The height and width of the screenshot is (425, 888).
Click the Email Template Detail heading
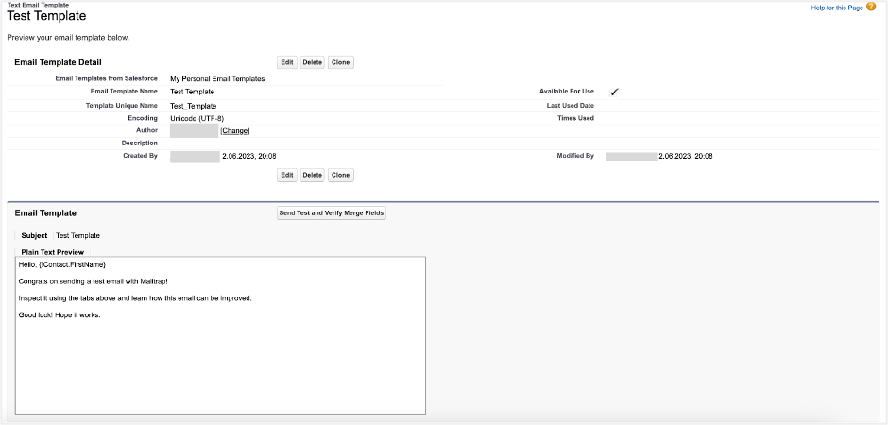tap(58, 62)
